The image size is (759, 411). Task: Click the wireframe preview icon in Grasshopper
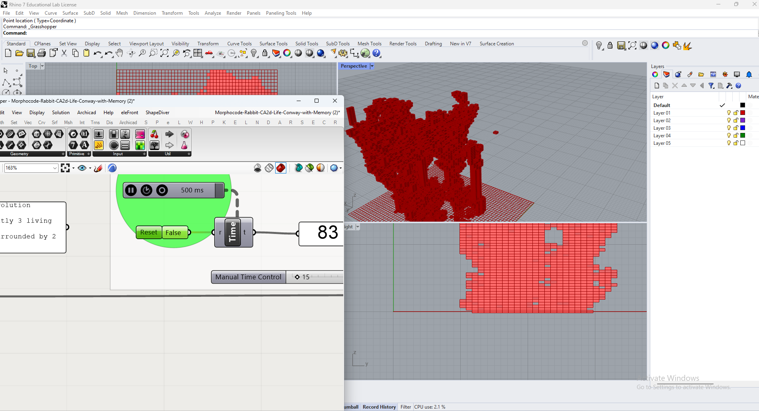(x=269, y=168)
